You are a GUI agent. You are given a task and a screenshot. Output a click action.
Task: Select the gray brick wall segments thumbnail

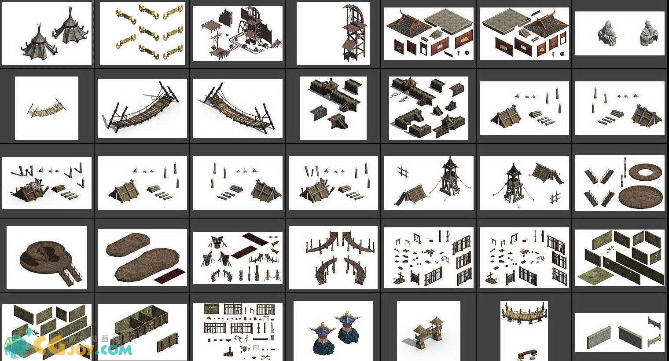[620, 333]
